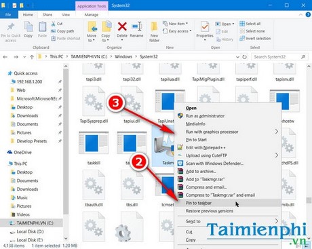Expand the address bar history dropdown
Viewport: 312px width, 249px height.
tap(237, 57)
